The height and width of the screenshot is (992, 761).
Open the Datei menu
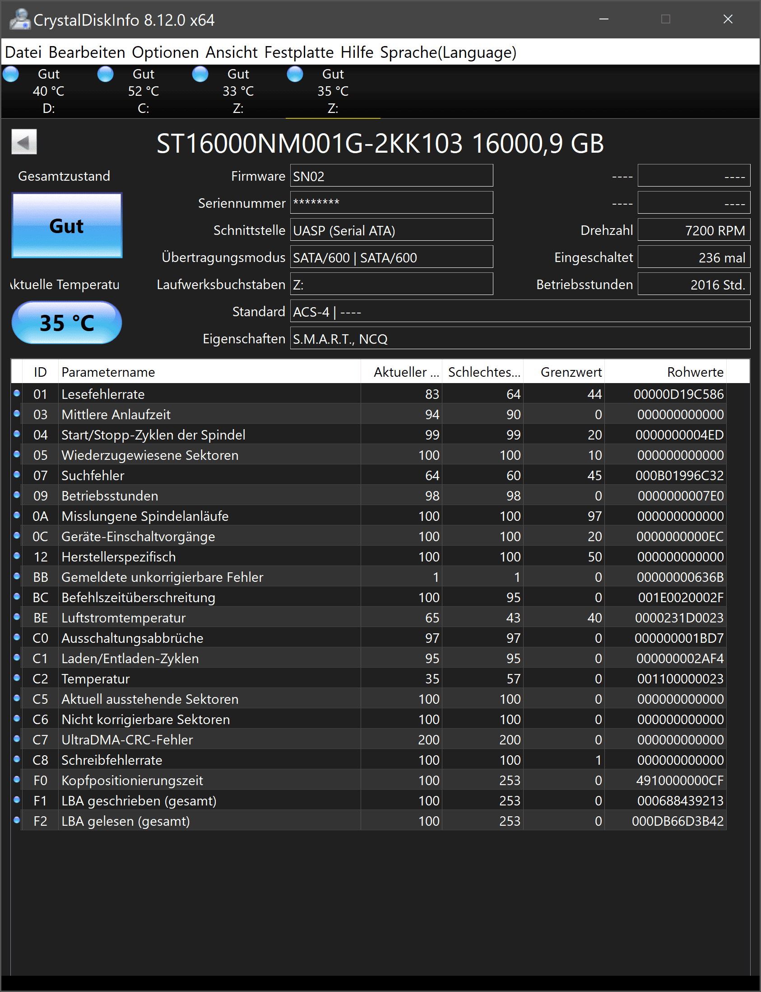coord(23,52)
